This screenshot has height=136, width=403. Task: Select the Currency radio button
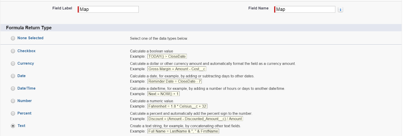coord(13,64)
